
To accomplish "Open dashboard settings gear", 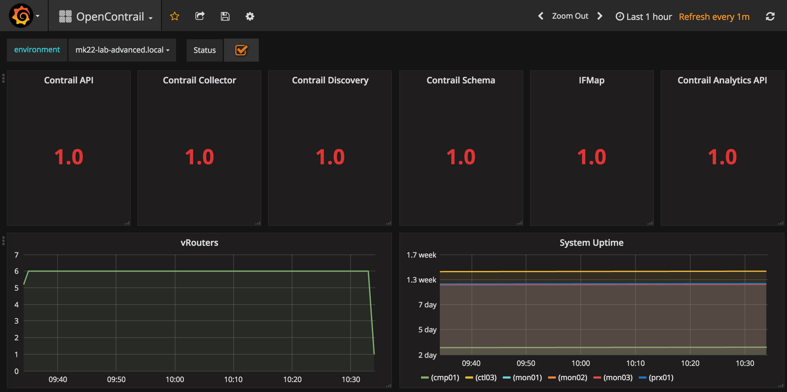I will click(x=250, y=16).
